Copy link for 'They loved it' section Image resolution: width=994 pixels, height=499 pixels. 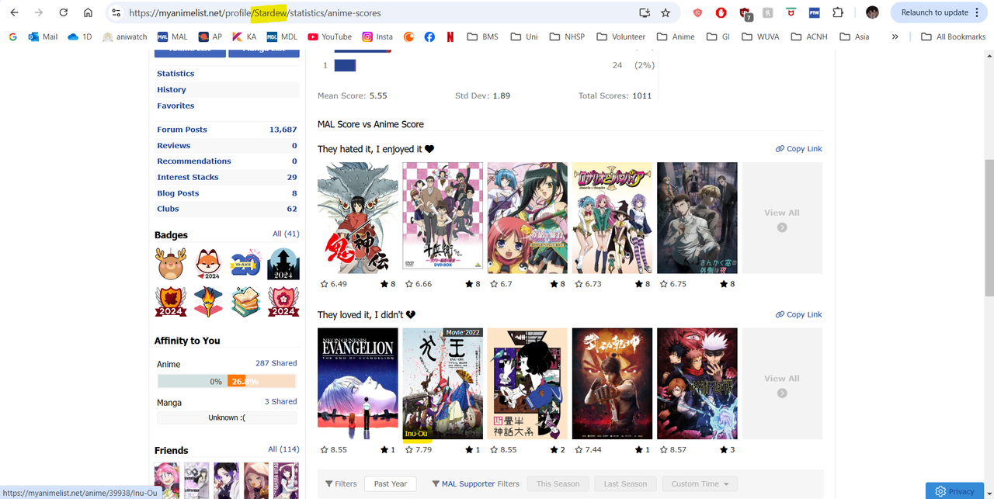[798, 314]
